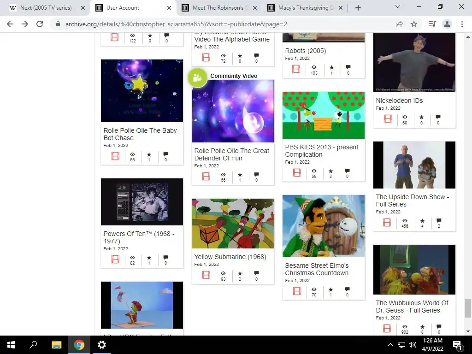Click film icon under The Alphabet Game

click(x=206, y=58)
